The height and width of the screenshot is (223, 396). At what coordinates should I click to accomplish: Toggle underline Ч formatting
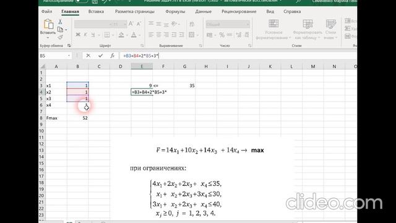click(x=93, y=35)
